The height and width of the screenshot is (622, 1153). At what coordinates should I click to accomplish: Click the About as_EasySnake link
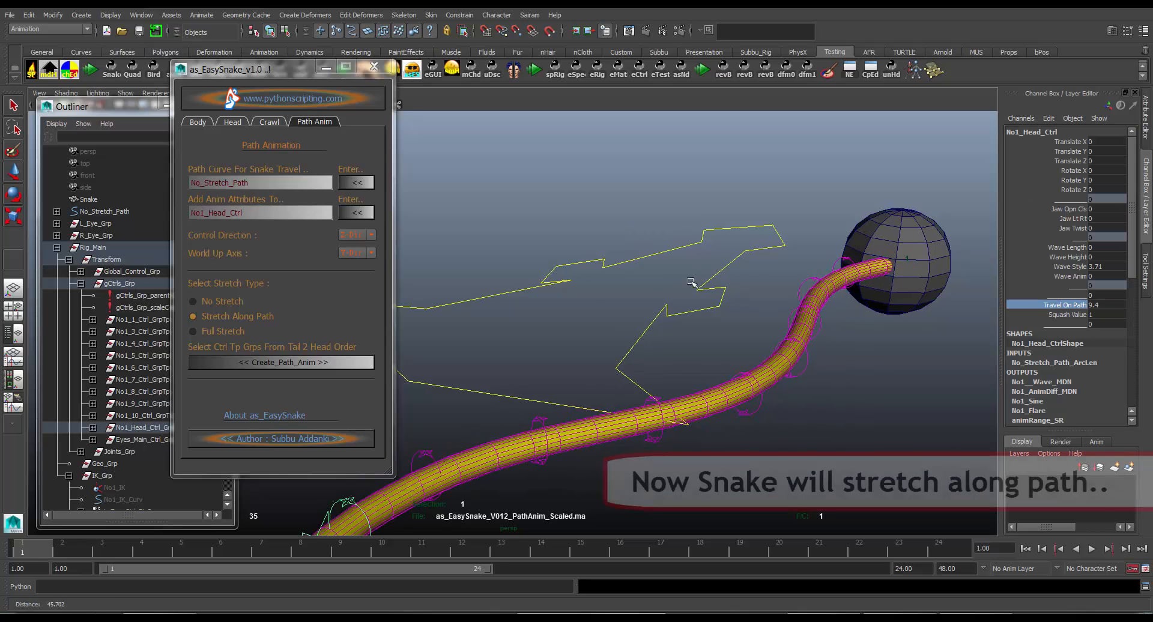[264, 415]
